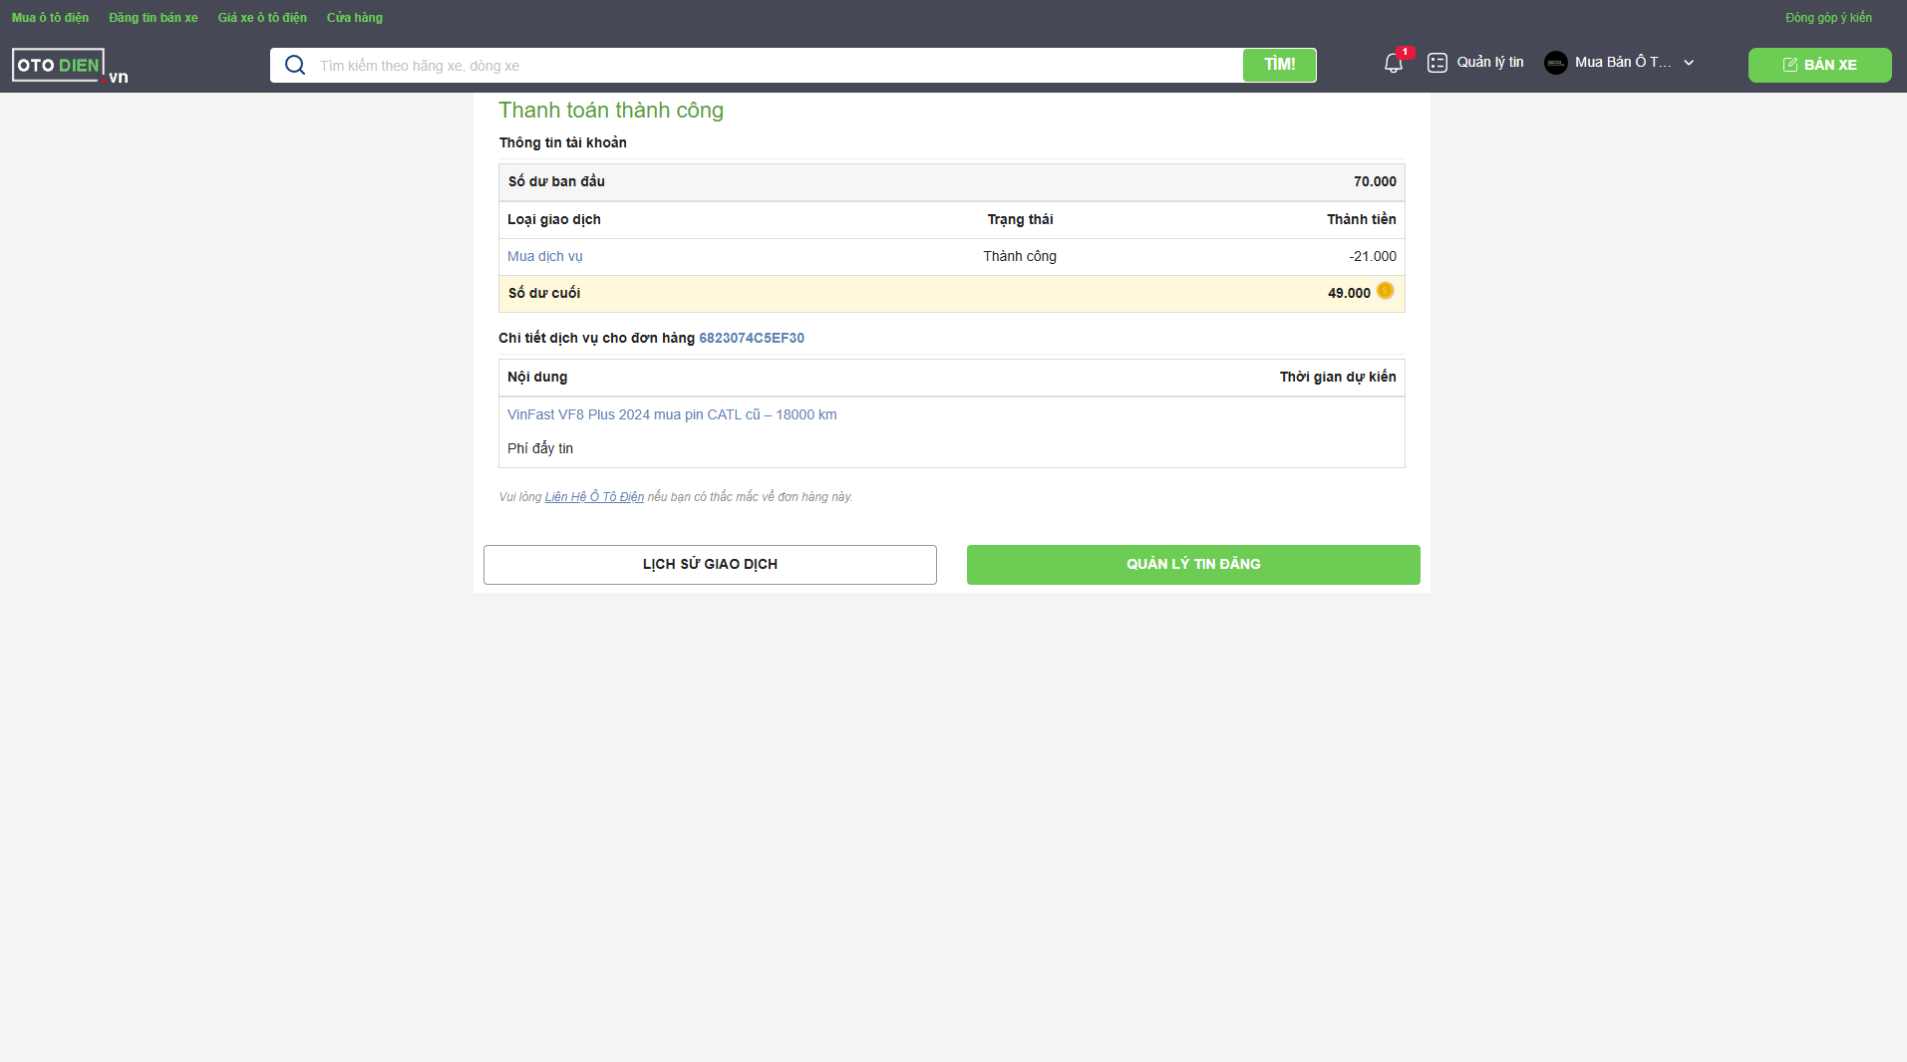
Task: Click the pencil icon in BÁN XE
Action: [1789, 65]
